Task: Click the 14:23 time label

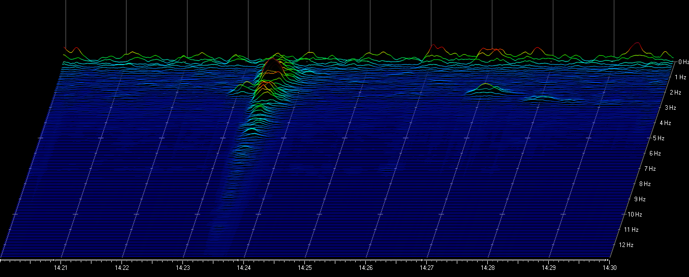Action: (183, 267)
